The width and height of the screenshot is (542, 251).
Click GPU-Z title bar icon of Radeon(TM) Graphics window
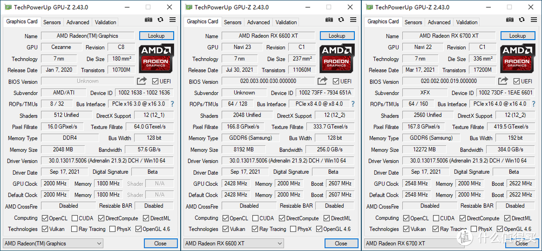(8, 7)
